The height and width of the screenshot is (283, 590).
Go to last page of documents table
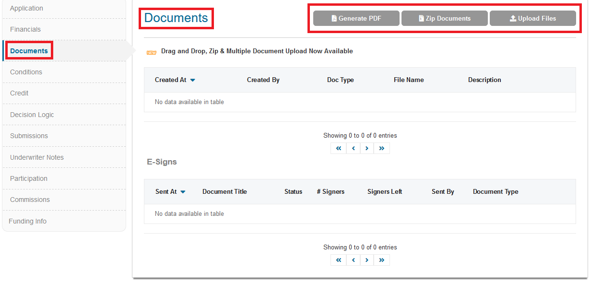(382, 148)
